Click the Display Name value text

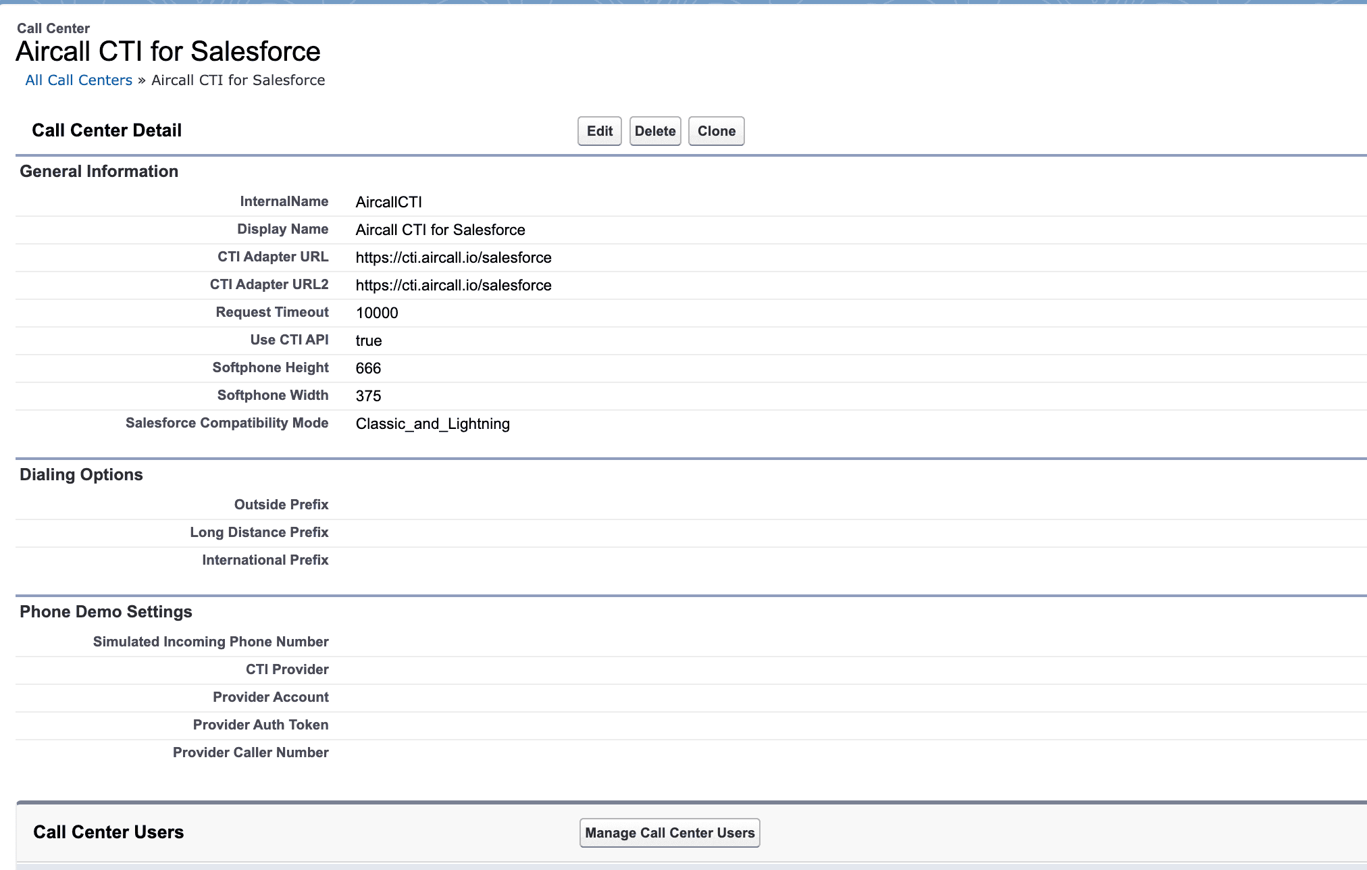[x=440, y=230]
